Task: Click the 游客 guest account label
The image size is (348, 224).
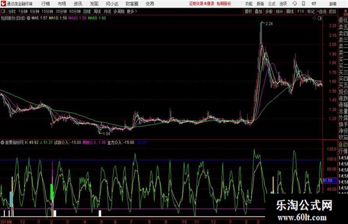Action: click(x=333, y=4)
